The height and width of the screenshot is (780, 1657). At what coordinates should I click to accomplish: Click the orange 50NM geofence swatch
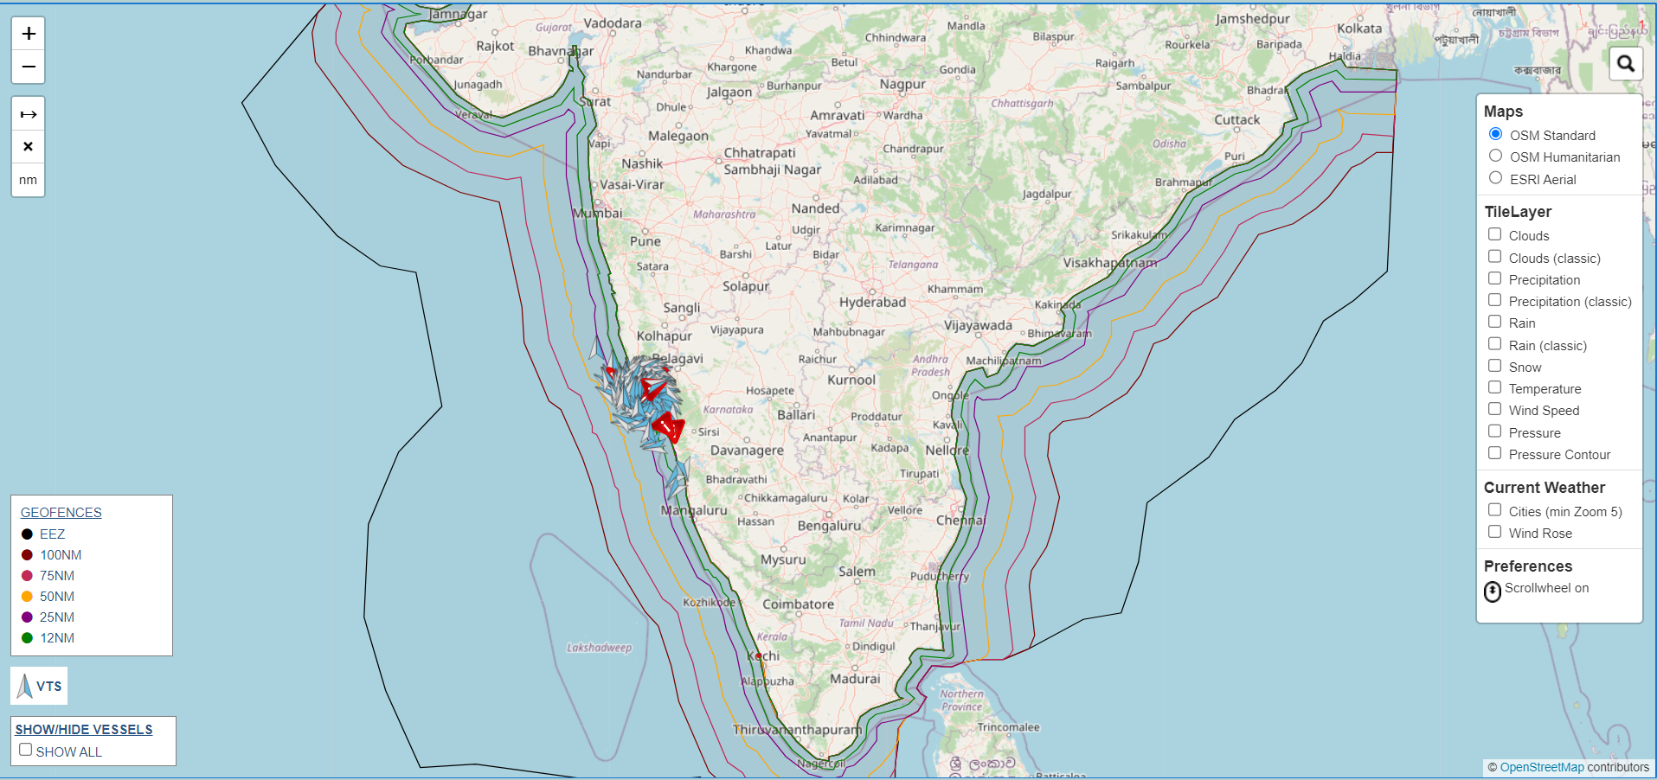(x=27, y=597)
